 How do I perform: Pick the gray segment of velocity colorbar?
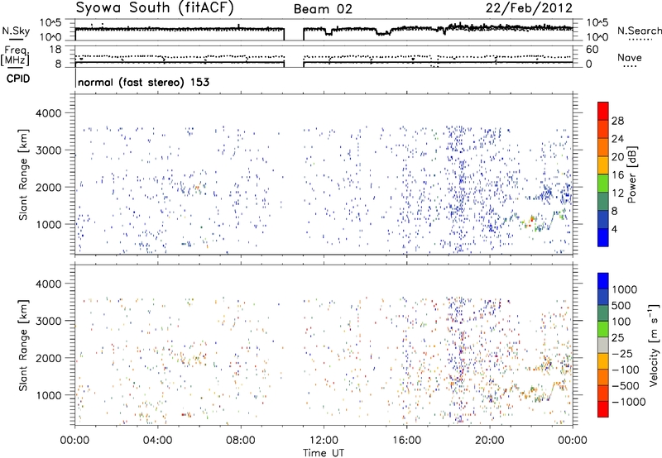coord(603,346)
